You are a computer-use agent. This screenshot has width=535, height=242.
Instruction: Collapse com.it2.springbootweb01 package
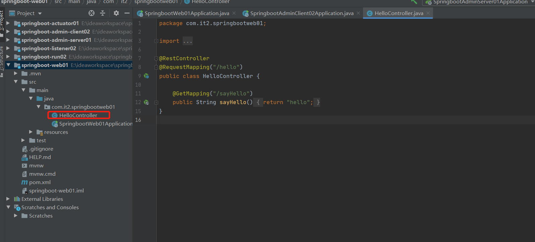pos(39,107)
